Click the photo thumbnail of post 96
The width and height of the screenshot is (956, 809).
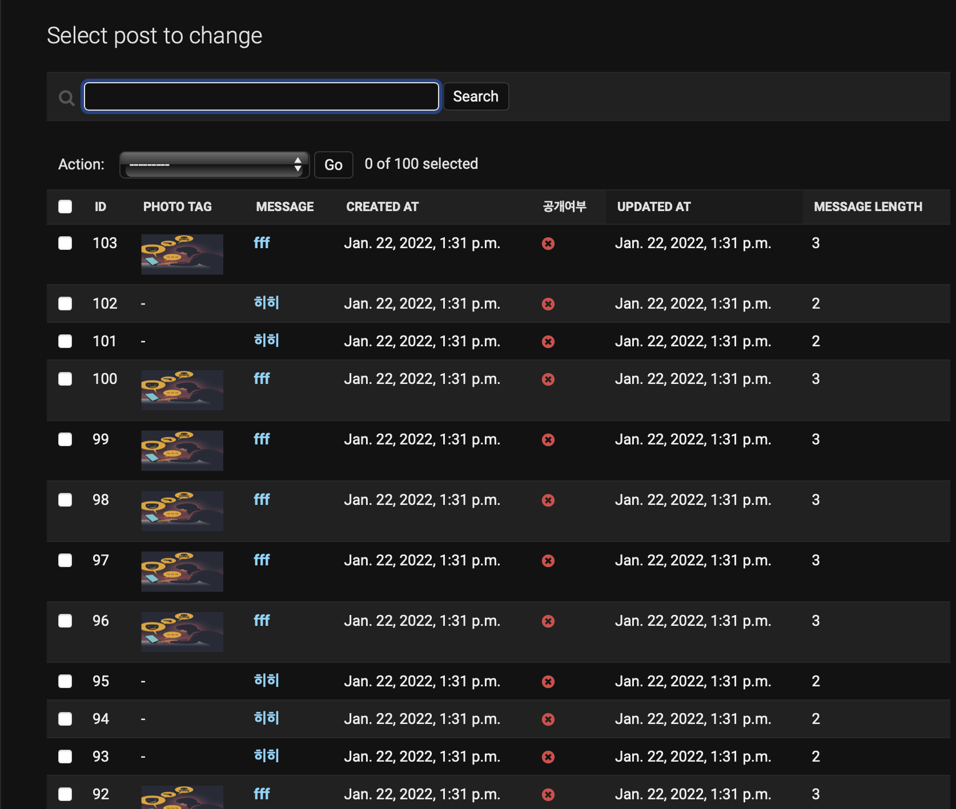click(182, 632)
